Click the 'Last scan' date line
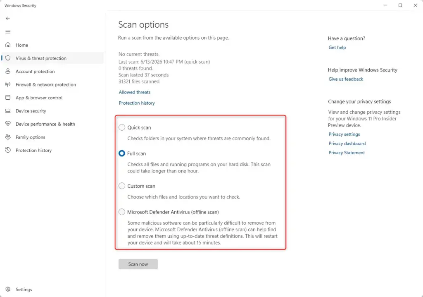 [164, 62]
